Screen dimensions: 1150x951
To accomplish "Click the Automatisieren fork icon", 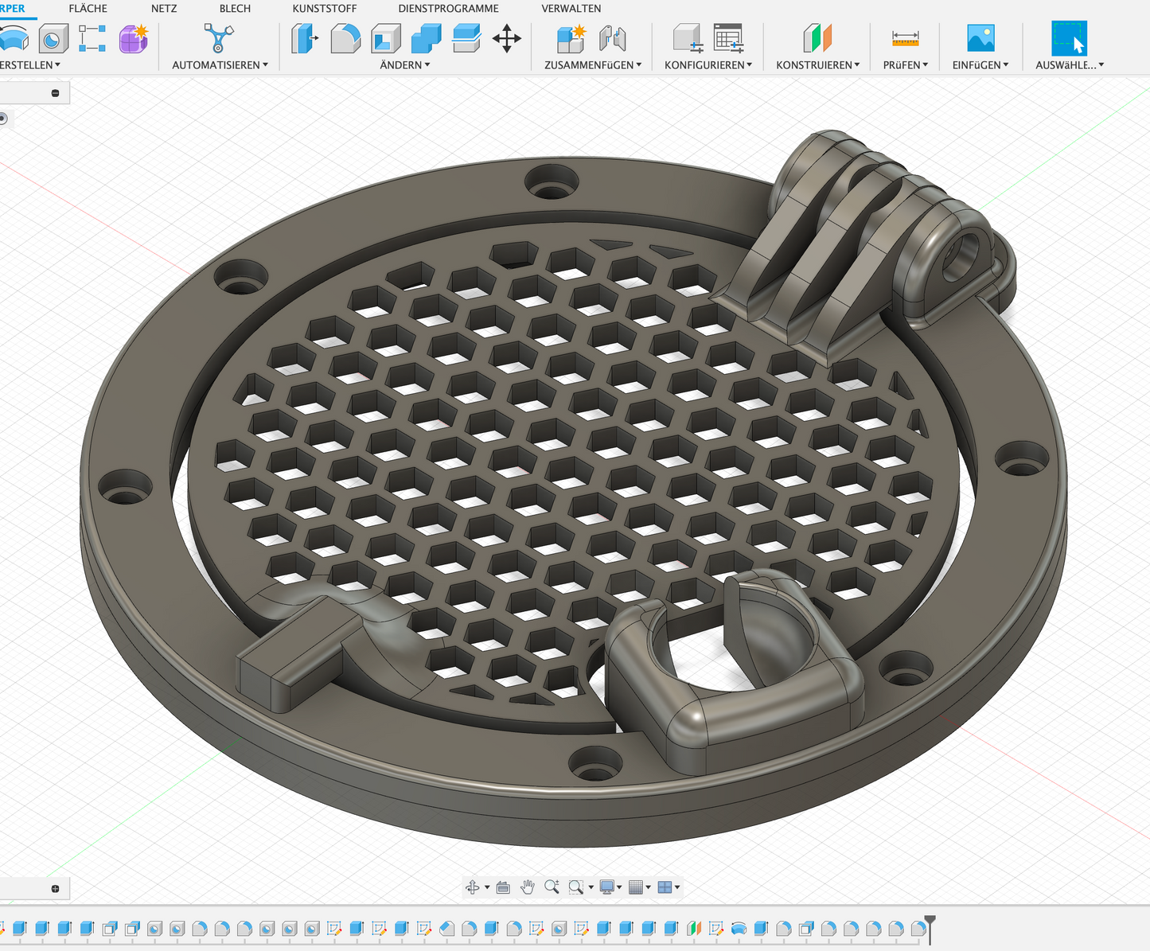I will point(219,38).
